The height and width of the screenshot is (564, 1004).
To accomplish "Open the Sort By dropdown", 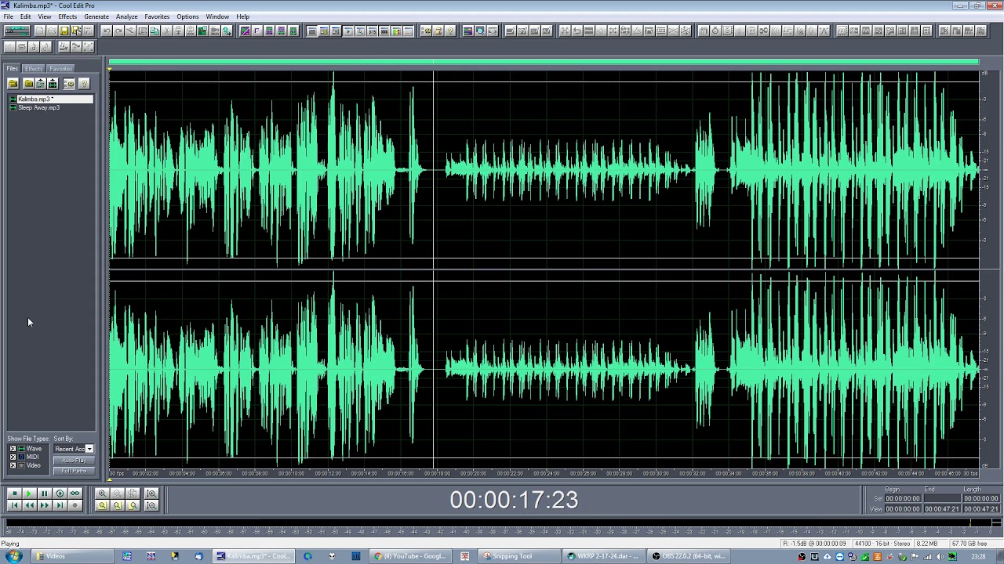I will (x=89, y=449).
